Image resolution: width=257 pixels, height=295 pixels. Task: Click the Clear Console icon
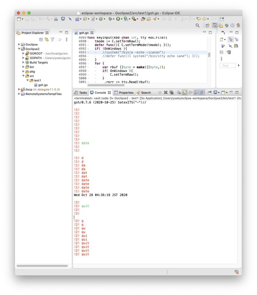point(179,92)
